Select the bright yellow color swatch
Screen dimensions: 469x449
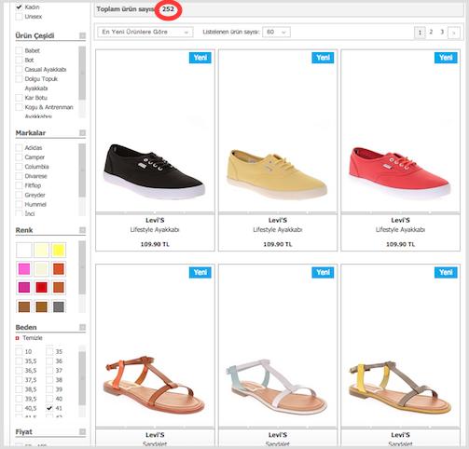pyautogui.click(x=59, y=250)
